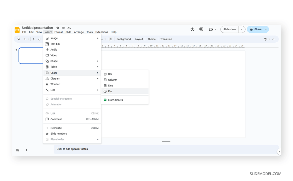Choose Text box from Insert menu
293x181 pixels.
pos(55,44)
